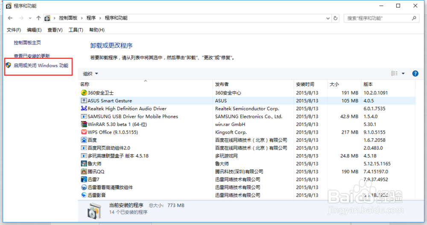The height and width of the screenshot is (225, 427).
Task: Click the 迅雷7 icon
Action: [x=84, y=179]
